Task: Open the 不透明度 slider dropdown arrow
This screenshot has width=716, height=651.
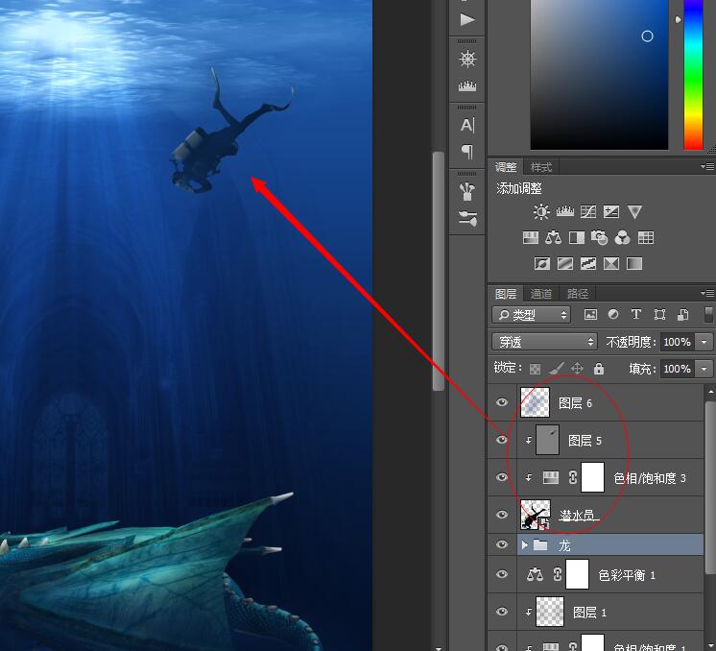Action: click(x=704, y=342)
